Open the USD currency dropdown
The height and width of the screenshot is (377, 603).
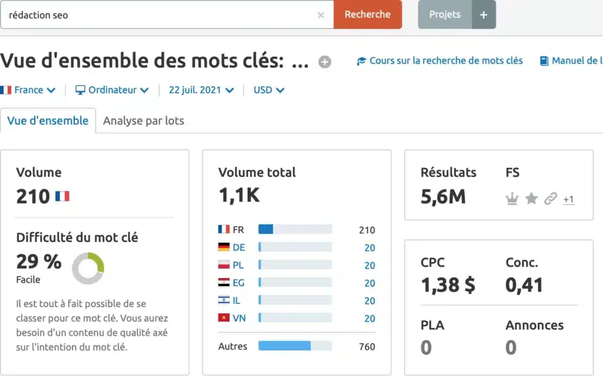pyautogui.click(x=269, y=90)
